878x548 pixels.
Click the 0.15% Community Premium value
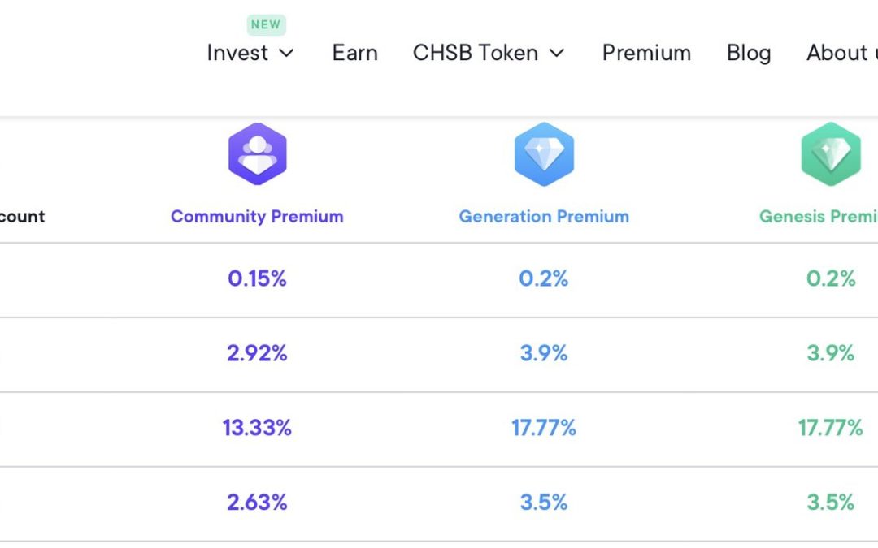(257, 278)
